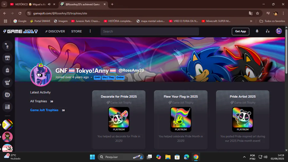This screenshot has height=162, width=288.
Task: Click the Pride Artist 2025 title
Action: pos(243,97)
